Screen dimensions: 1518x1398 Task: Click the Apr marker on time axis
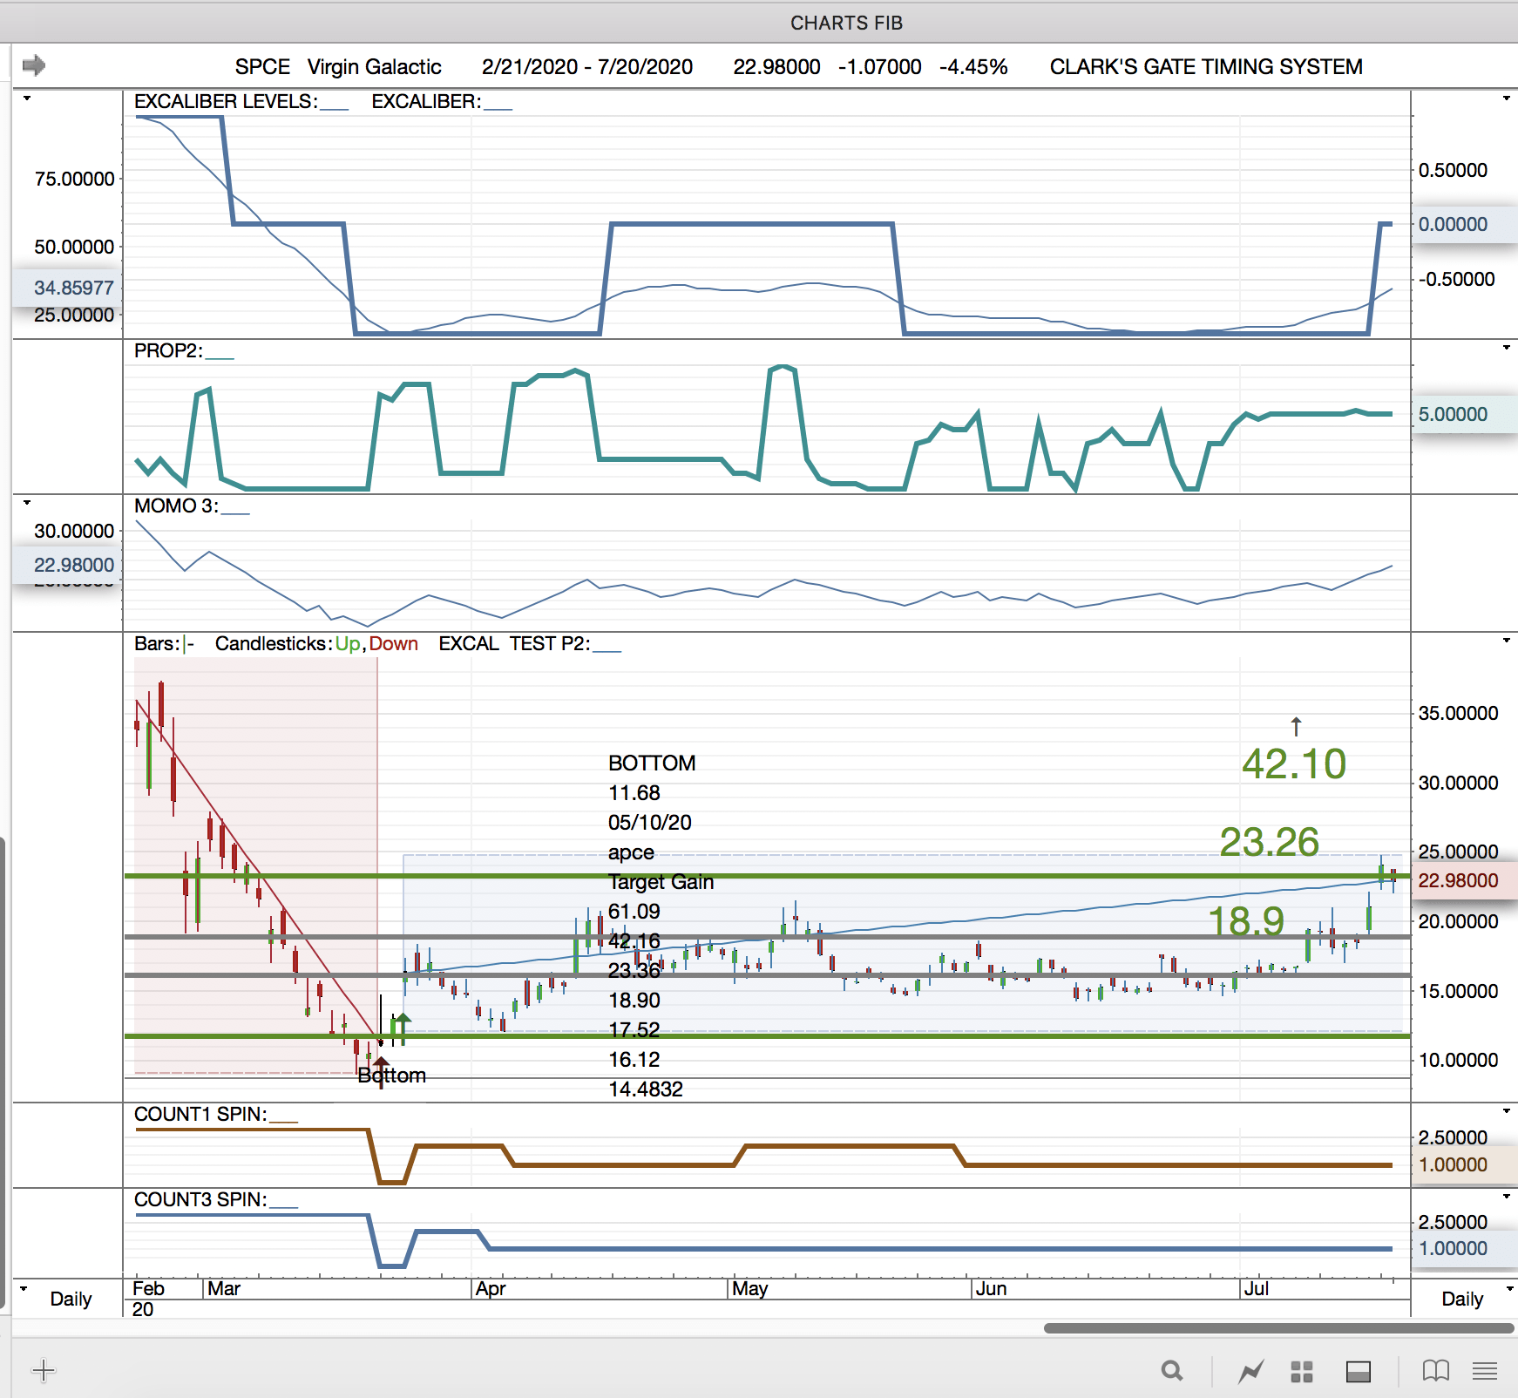point(491,1289)
